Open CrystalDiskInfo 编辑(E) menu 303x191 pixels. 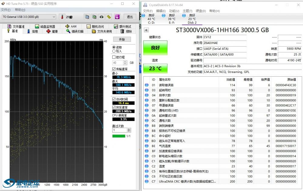[161, 11]
